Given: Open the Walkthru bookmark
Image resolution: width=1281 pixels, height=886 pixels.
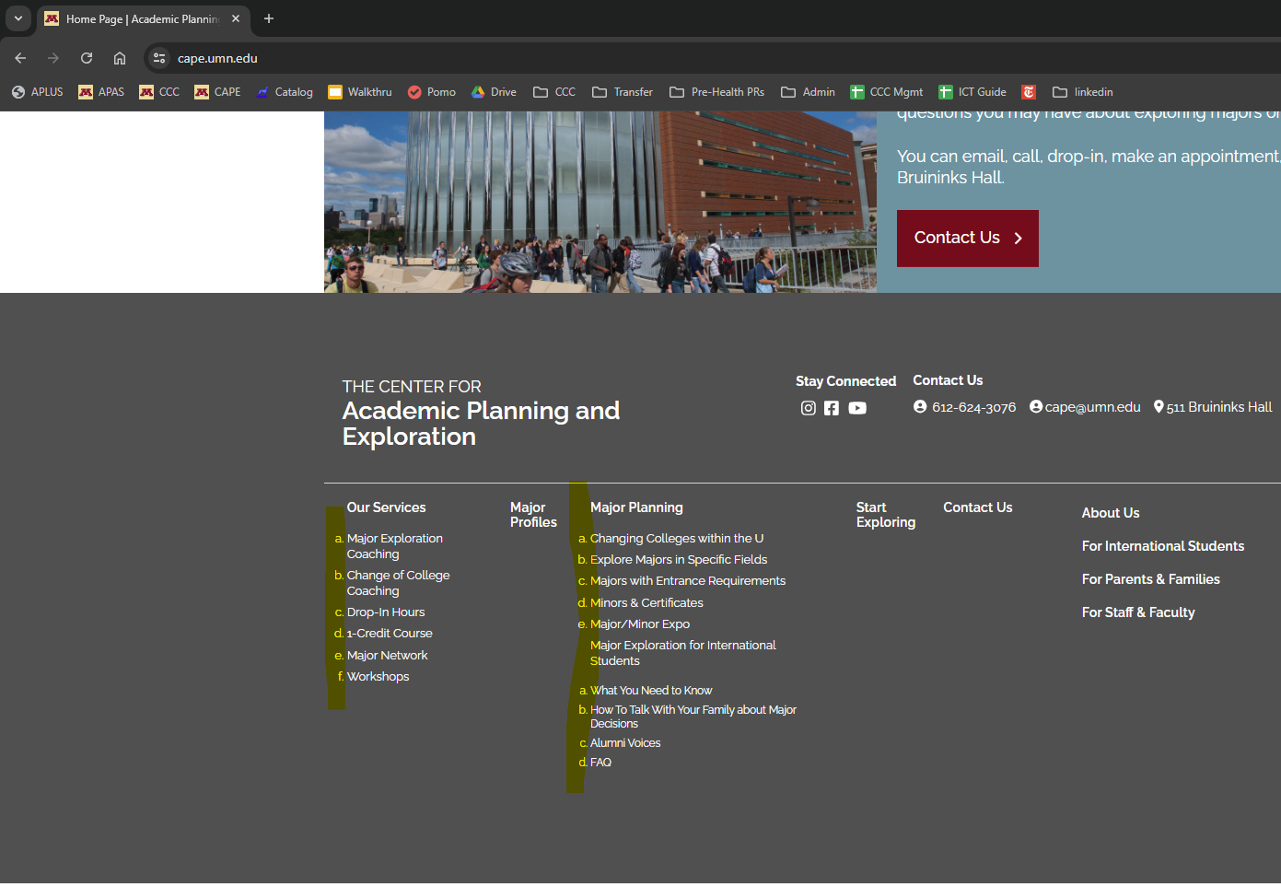Looking at the screenshot, I should click(360, 92).
